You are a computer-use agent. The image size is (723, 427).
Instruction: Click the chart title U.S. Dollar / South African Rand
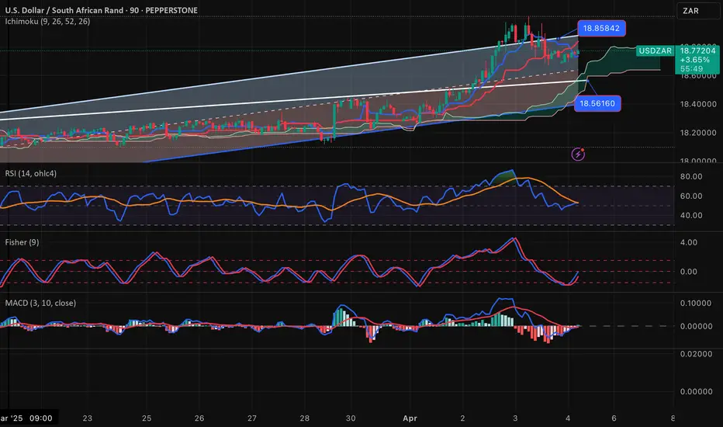[x=64, y=10]
